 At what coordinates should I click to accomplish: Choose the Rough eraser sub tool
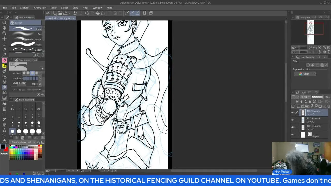26,44
